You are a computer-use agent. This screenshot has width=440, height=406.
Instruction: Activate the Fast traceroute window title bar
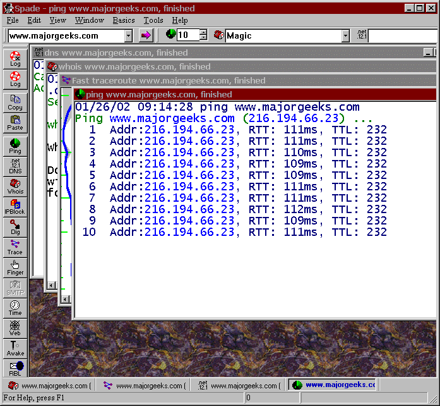pyautogui.click(x=248, y=80)
